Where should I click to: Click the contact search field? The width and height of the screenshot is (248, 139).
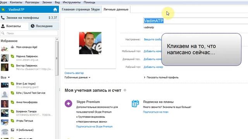pyautogui.click(x=29, y=33)
